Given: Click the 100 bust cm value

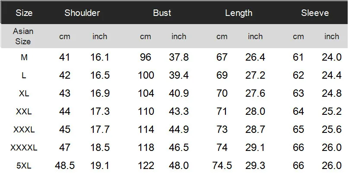Looking at the screenshot, I should tap(146, 76).
